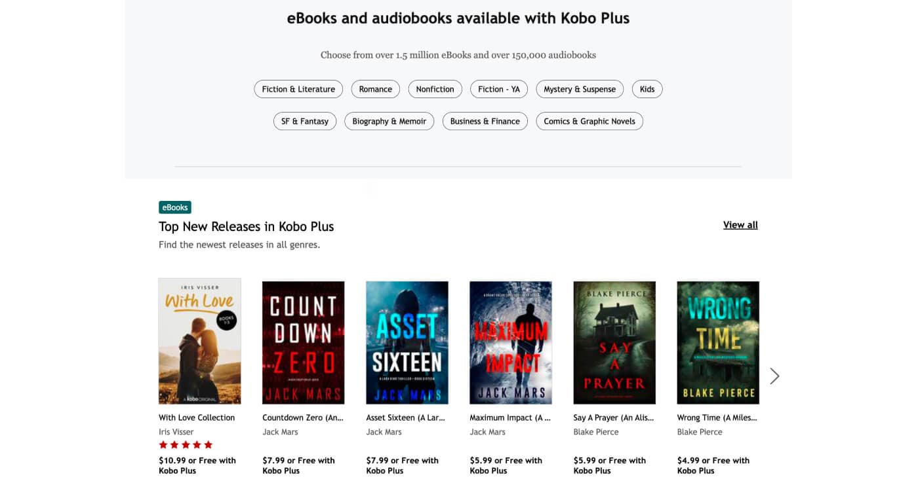Screen dimensions: 918x481
Task: Click the Maximum Impact title link
Action: click(510, 417)
